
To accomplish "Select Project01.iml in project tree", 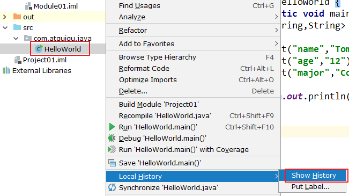I will (44, 60).
